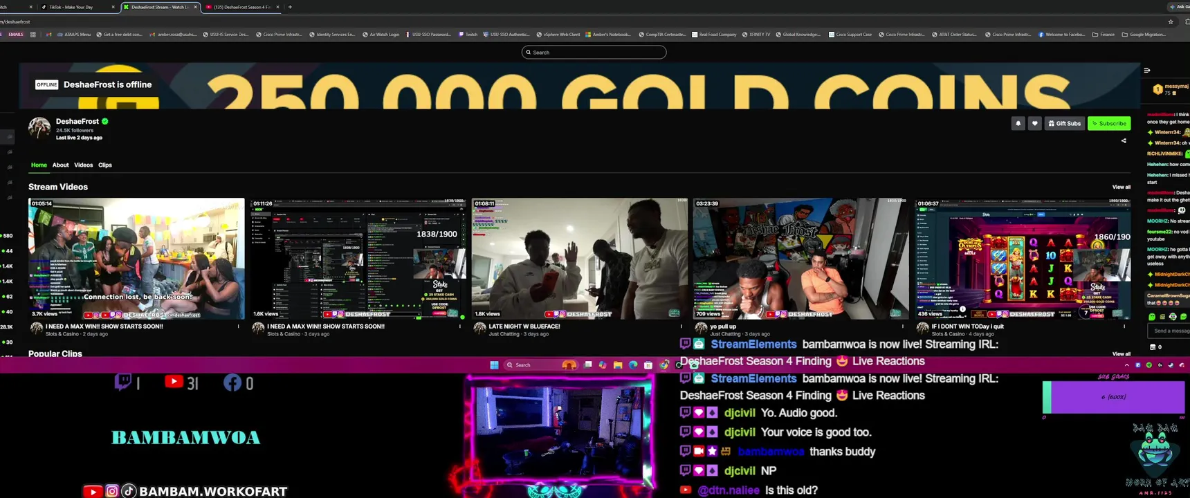Open the Videos tab on the channel
The width and height of the screenshot is (1190, 498).
[x=83, y=165]
